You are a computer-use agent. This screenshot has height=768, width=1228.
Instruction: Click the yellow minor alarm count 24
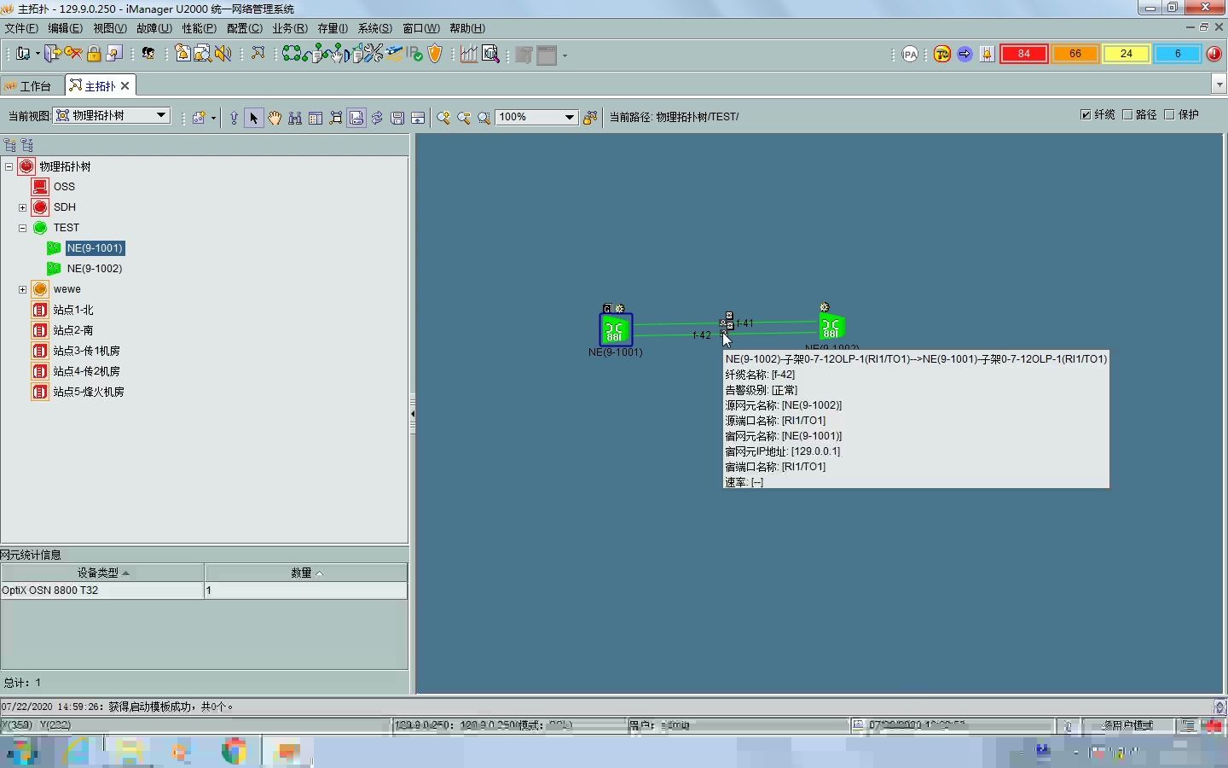point(1127,54)
